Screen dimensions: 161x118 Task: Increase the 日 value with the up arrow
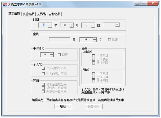[x=93, y=24]
